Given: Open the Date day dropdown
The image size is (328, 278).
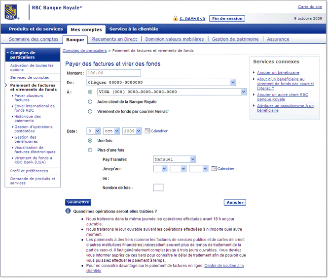Looking at the screenshot, I should pos(94,131).
